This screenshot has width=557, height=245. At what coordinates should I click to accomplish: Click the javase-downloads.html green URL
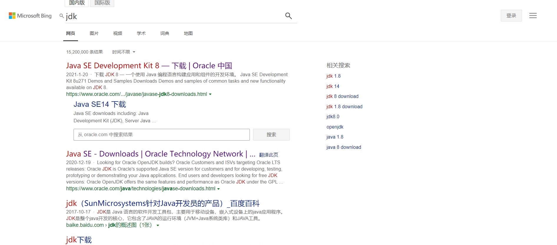click(x=141, y=189)
